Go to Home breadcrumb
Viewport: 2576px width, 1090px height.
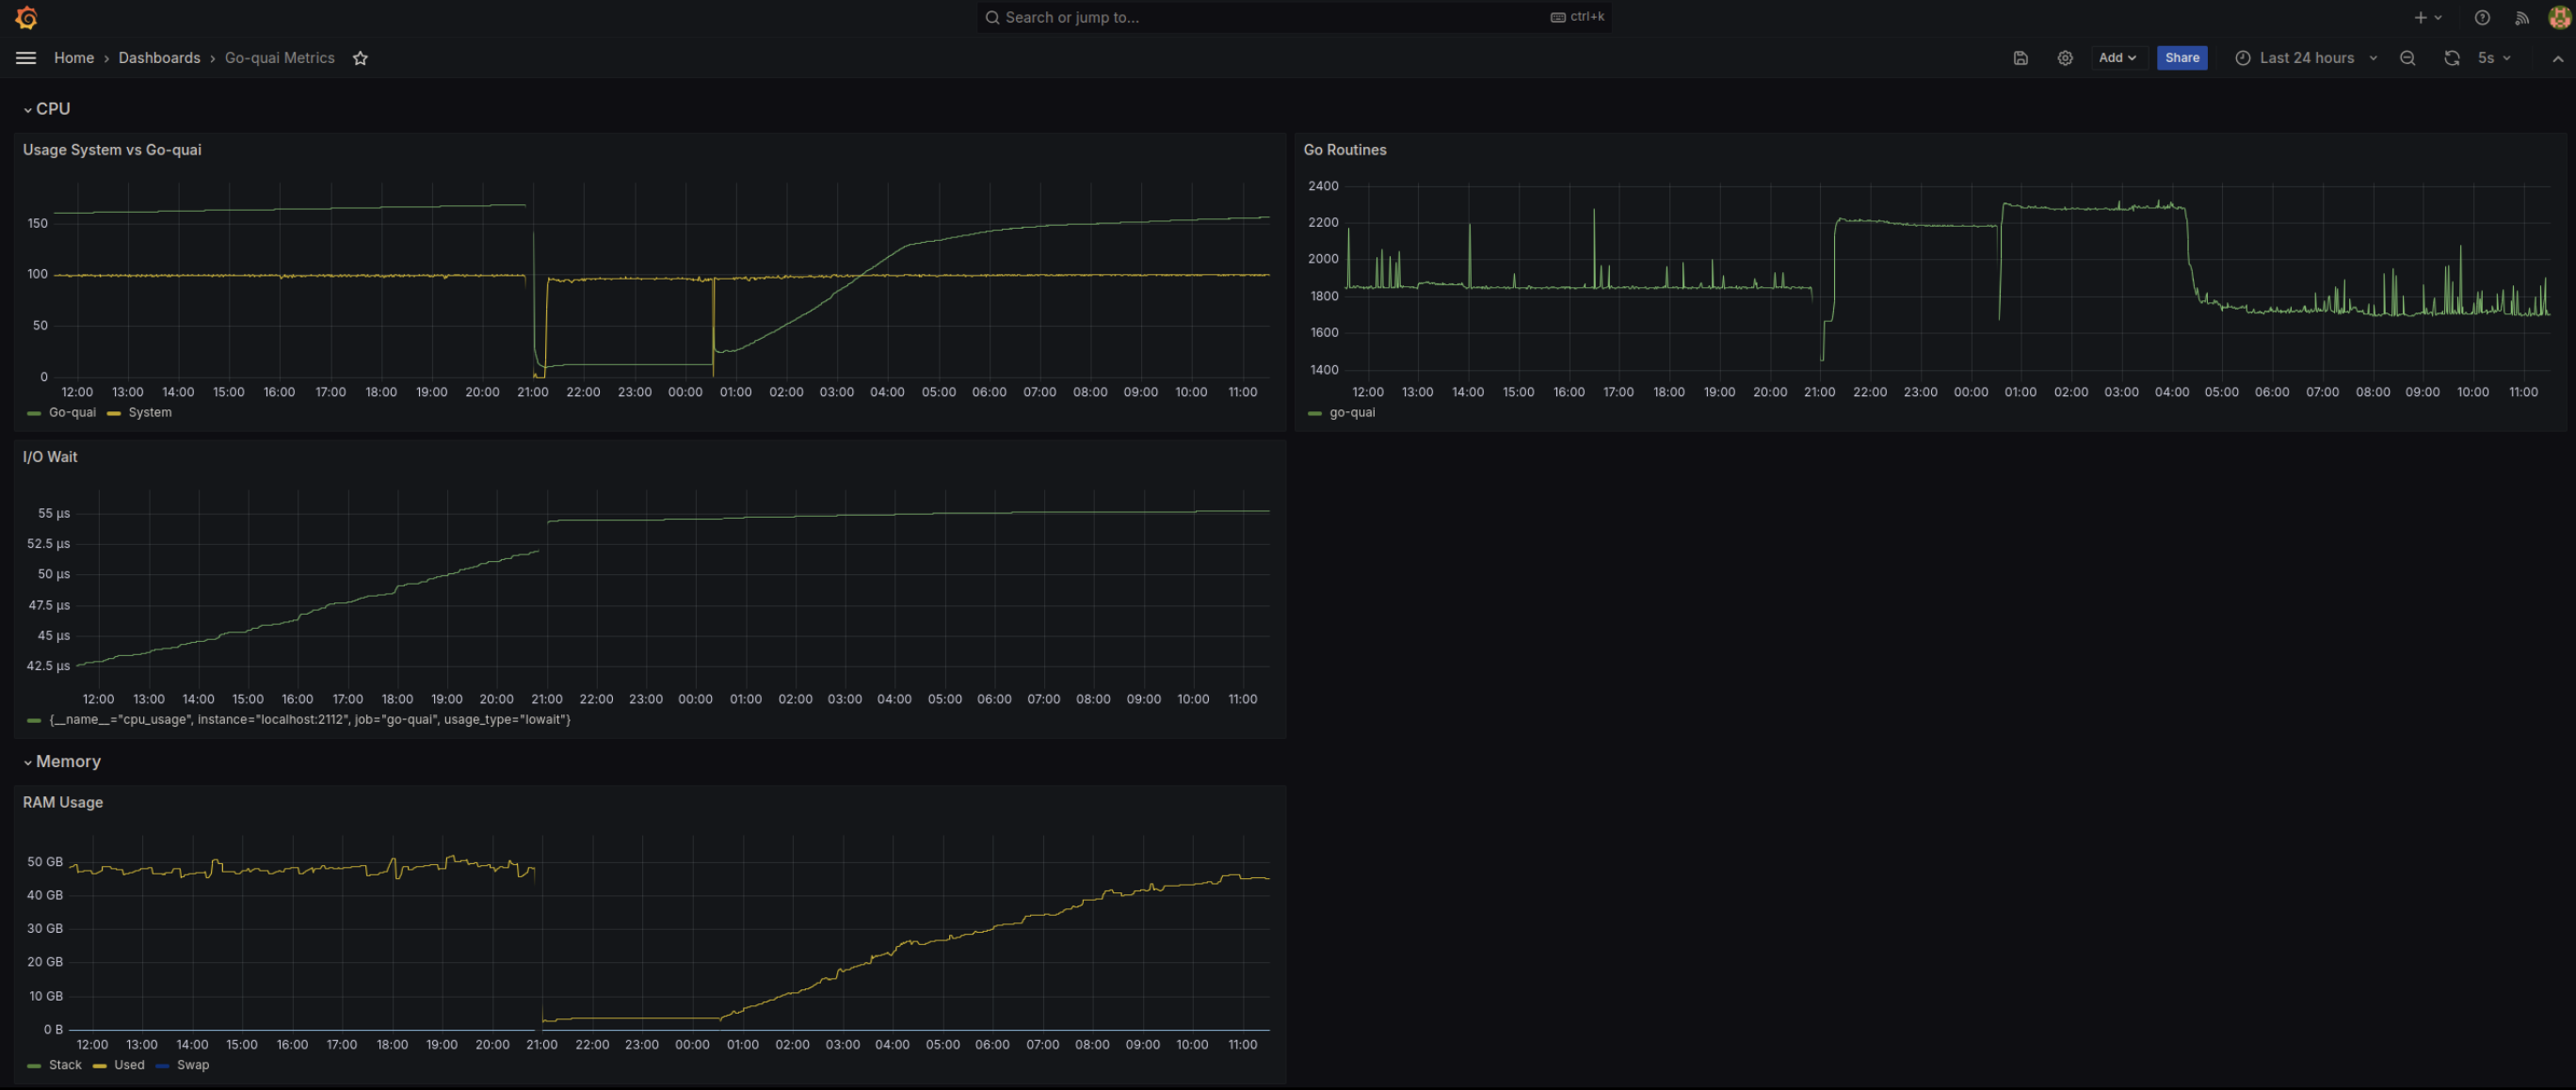(x=74, y=58)
